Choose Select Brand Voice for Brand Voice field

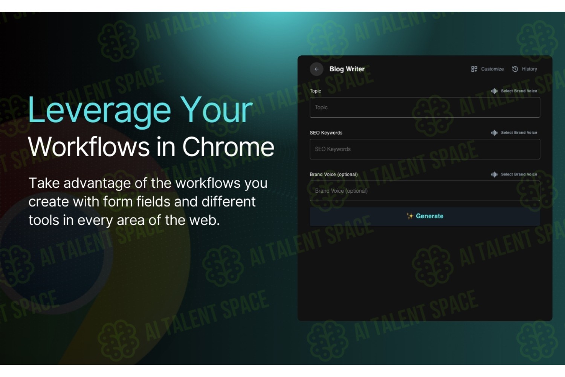tap(519, 174)
